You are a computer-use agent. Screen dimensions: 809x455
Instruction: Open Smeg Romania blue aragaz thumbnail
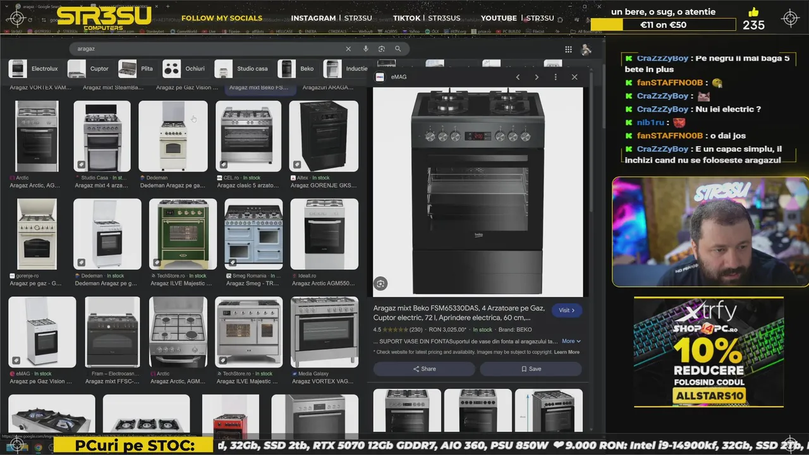[x=253, y=234]
